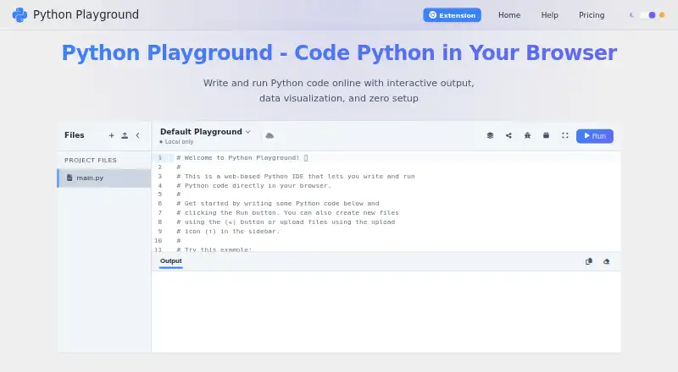
Task: Select main.py in project files
Action: (x=104, y=178)
